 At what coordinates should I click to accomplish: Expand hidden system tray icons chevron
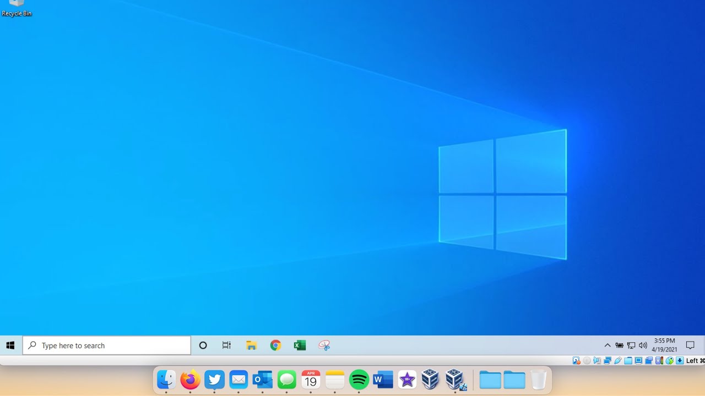pyautogui.click(x=608, y=345)
